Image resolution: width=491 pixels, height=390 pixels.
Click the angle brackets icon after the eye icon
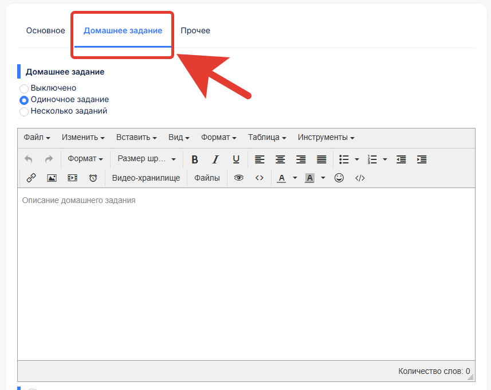(260, 178)
